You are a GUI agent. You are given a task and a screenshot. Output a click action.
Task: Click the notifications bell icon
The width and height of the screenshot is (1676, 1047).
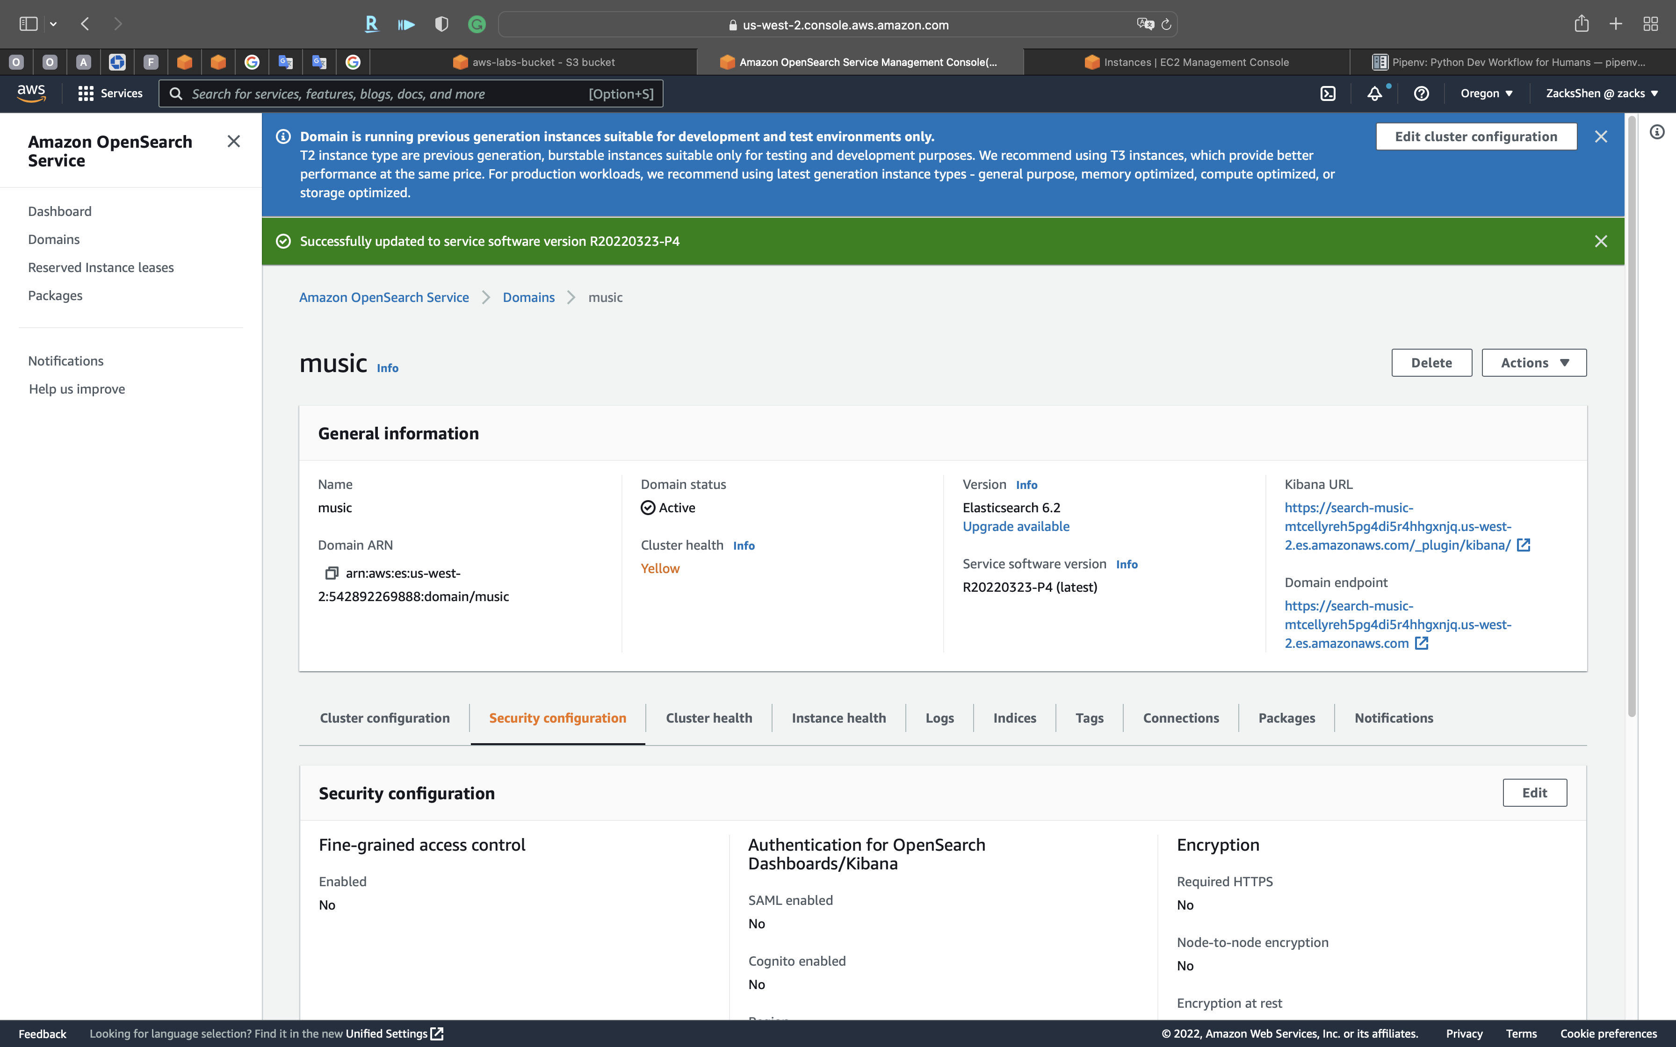[x=1374, y=93]
